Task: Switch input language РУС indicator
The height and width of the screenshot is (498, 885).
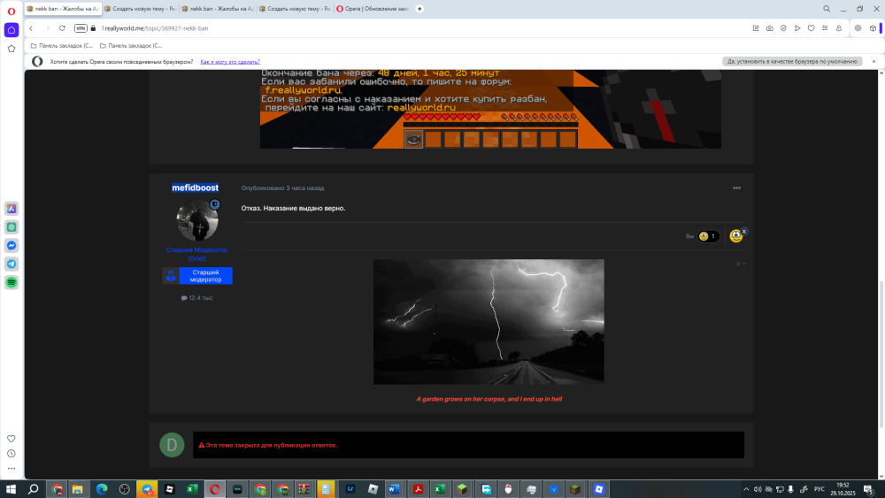Action: click(x=819, y=489)
